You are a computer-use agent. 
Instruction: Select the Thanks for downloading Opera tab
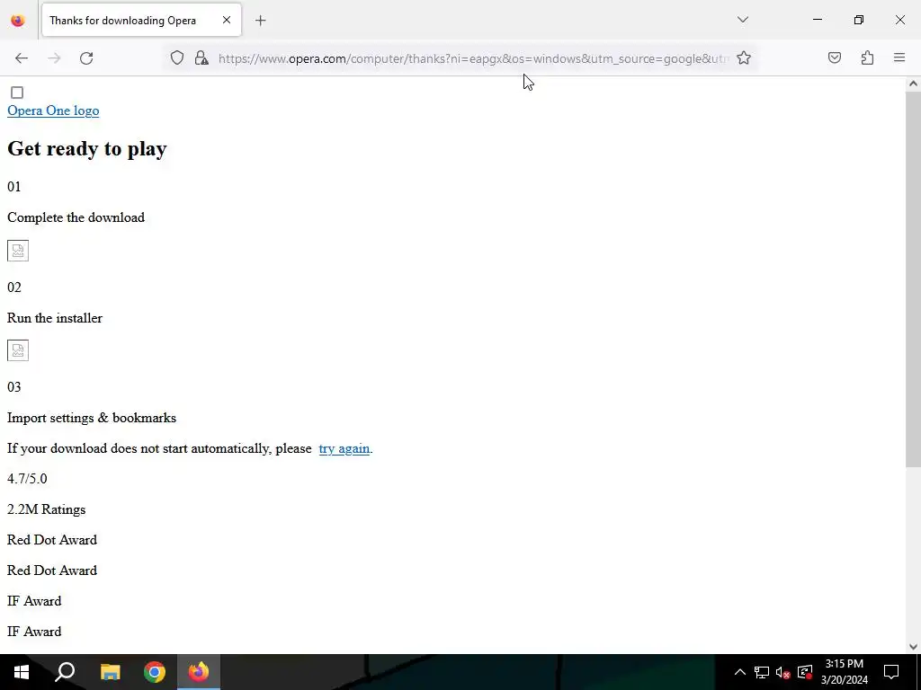pyautogui.click(x=141, y=21)
